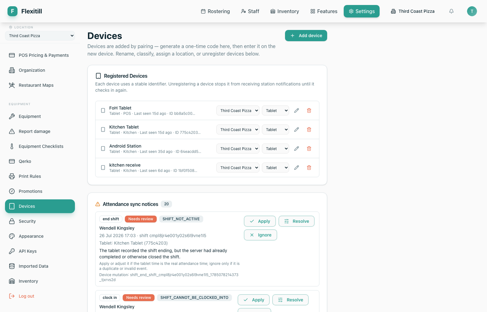This screenshot has width=487, height=312.
Task: Click the Registered Devices tablet icon
Action: click(x=98, y=76)
